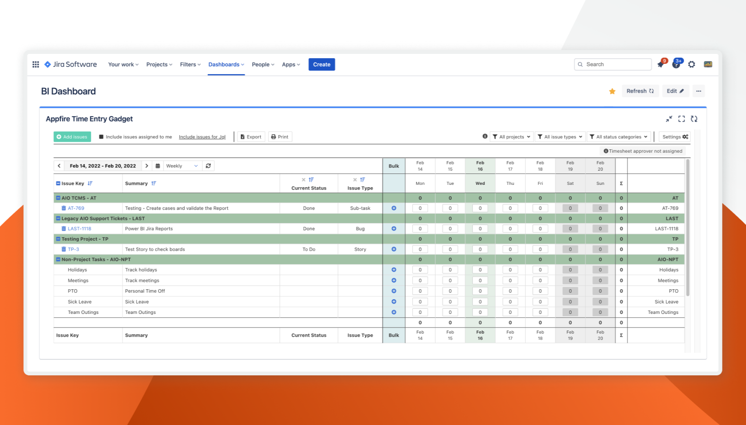The width and height of the screenshot is (746, 425).
Task: Minimize the Appfire Time Entry gadget
Action: click(x=669, y=119)
